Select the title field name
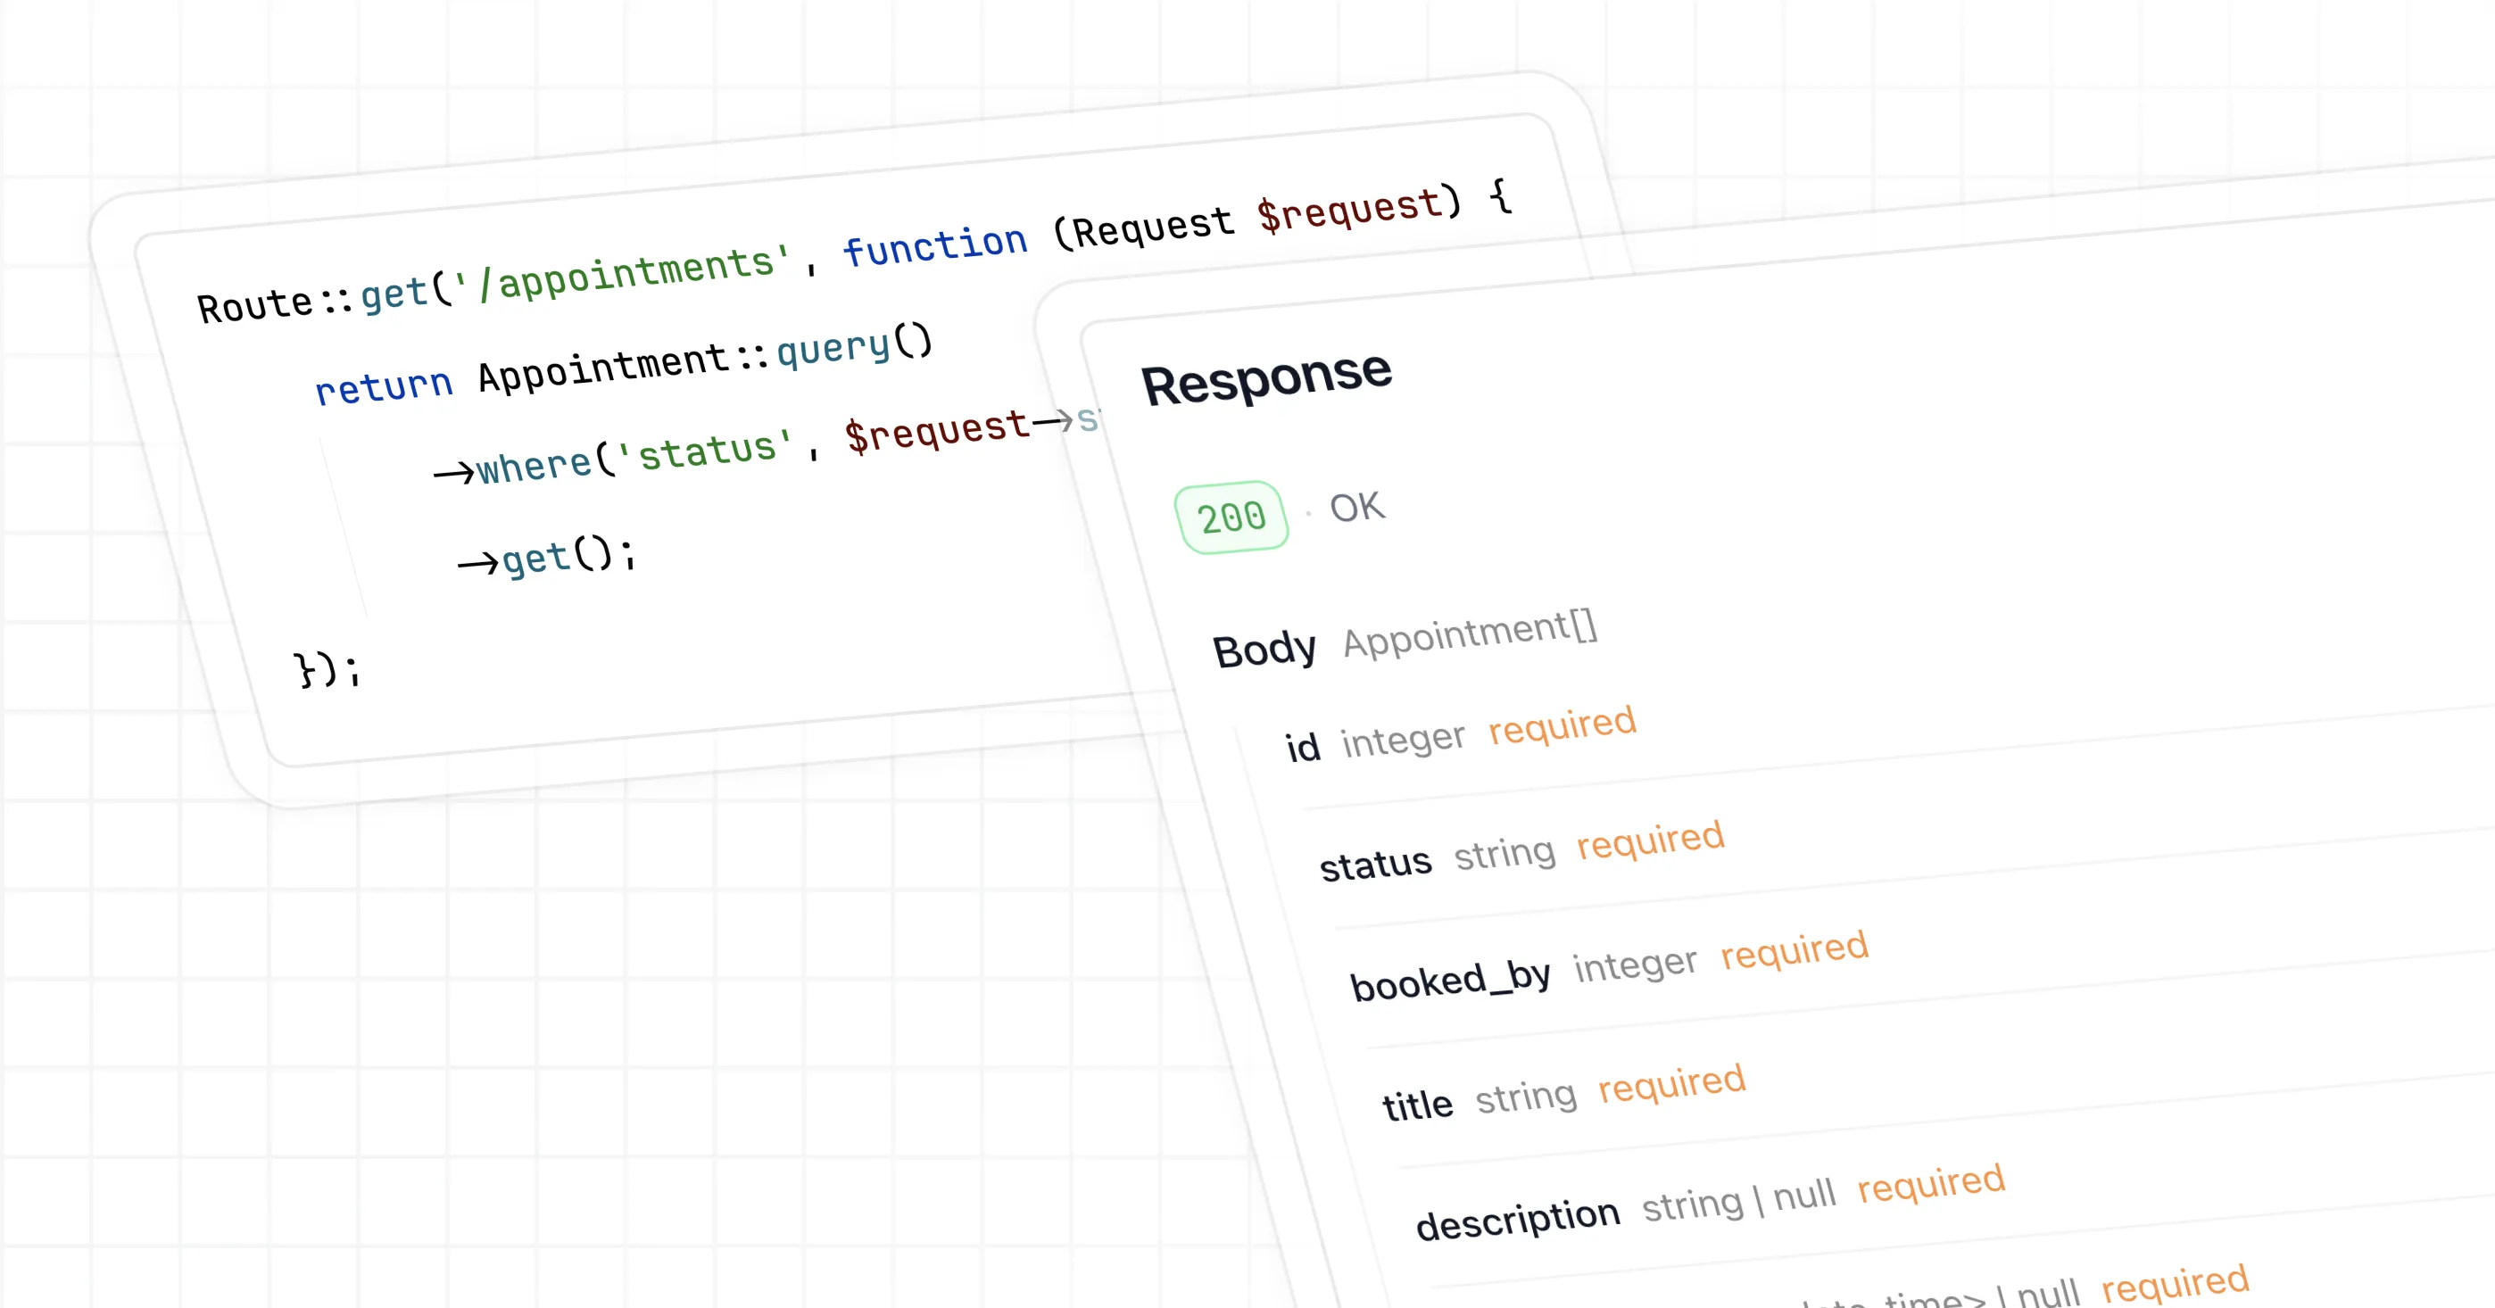2495x1308 pixels. pyautogui.click(x=1417, y=1105)
